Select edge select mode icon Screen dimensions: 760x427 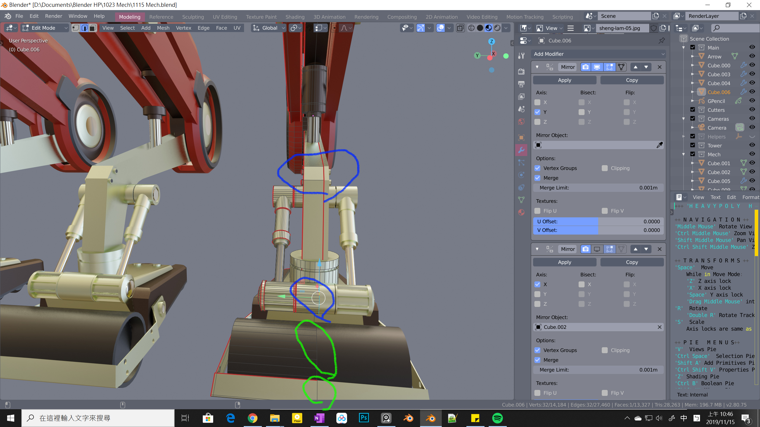click(x=84, y=28)
